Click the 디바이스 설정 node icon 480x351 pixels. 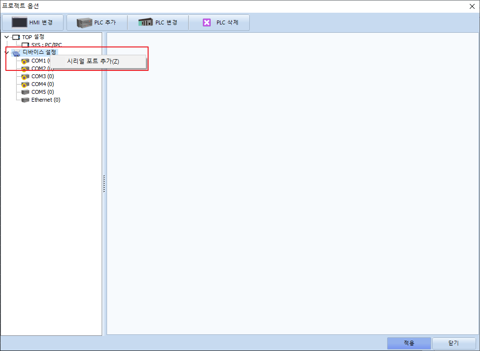(x=16, y=53)
